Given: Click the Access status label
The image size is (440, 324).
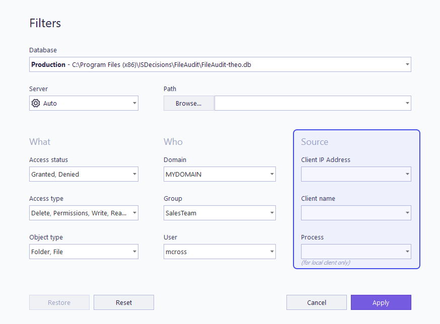Looking at the screenshot, I should (x=48, y=159).
